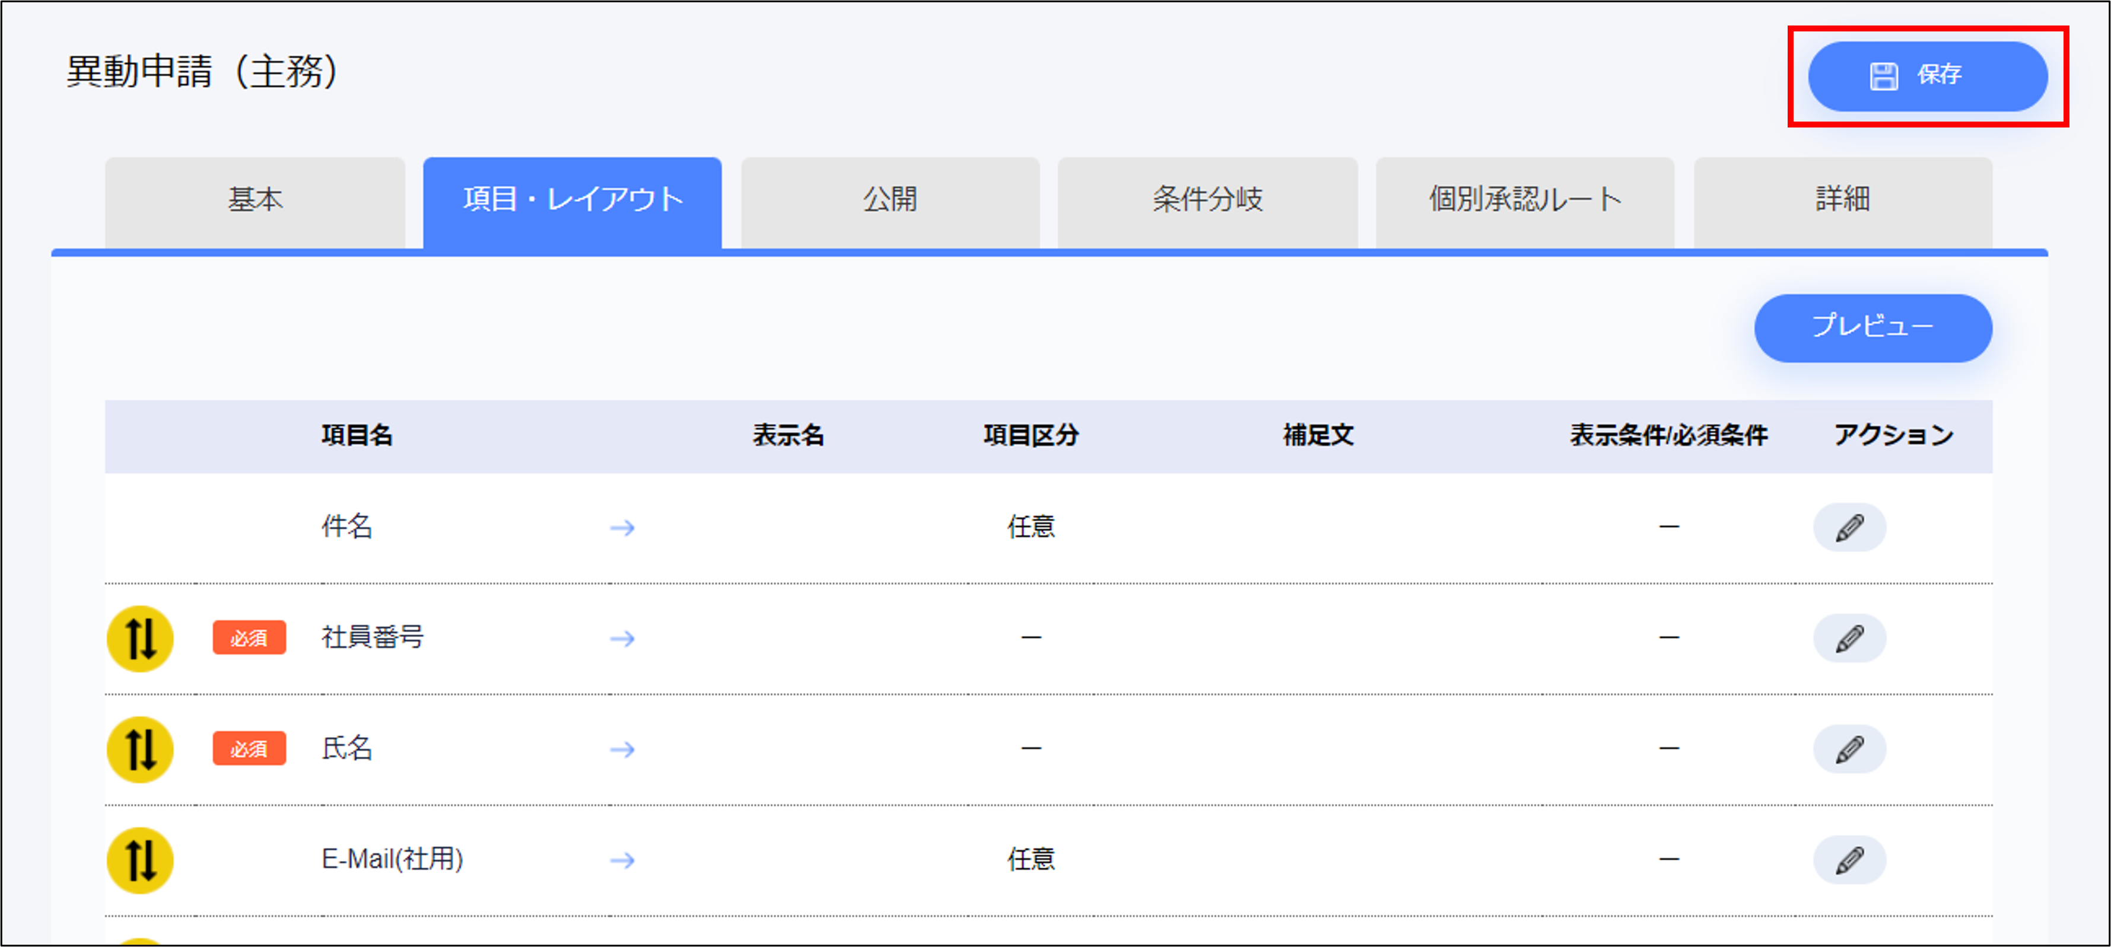Click the arrow icon beside 氏名

pyautogui.click(x=623, y=749)
